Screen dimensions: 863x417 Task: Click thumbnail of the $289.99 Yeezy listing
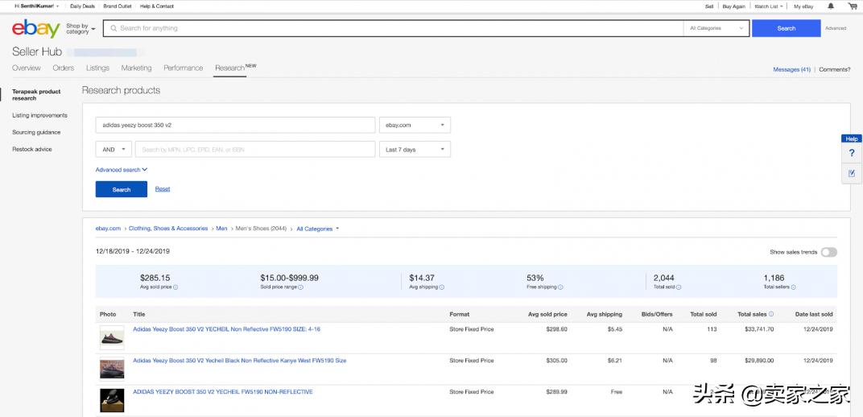tap(112, 400)
